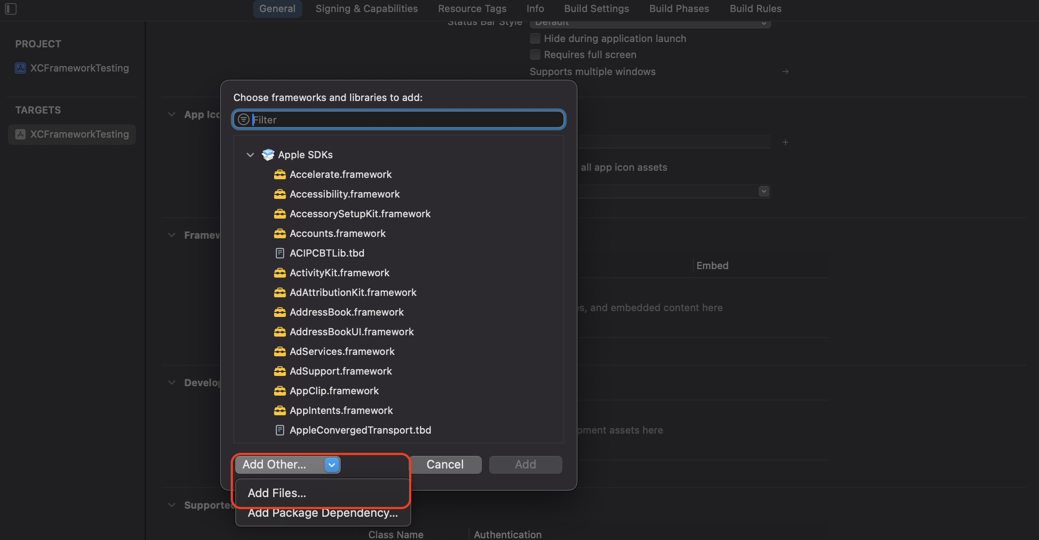The height and width of the screenshot is (540, 1039).
Task: Collapse the Frameworks section chevron
Action: [x=172, y=235]
